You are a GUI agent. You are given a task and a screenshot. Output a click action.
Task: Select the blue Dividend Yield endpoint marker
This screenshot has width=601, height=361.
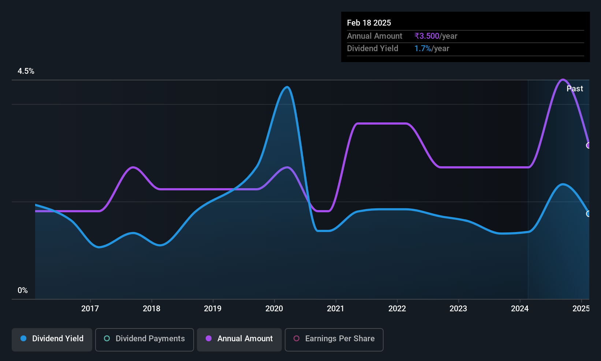point(588,214)
